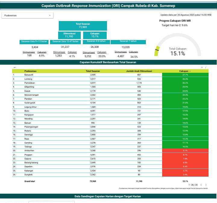Select the Total Sasaran scorecard
The height and width of the screenshot is (203, 217).
[x=83, y=25]
